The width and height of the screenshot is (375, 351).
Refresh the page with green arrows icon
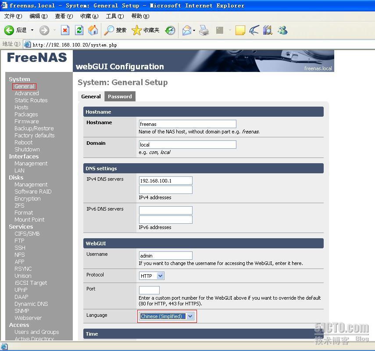tap(79, 30)
